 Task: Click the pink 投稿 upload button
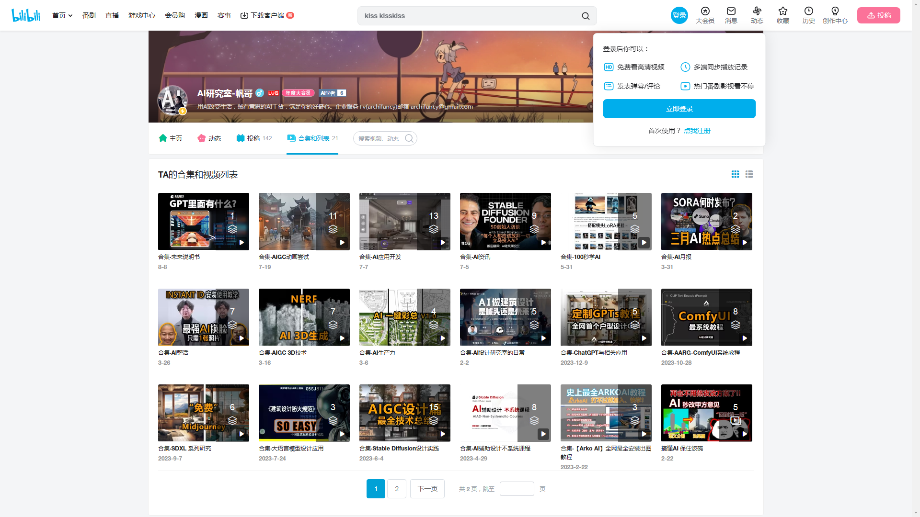pyautogui.click(x=878, y=15)
